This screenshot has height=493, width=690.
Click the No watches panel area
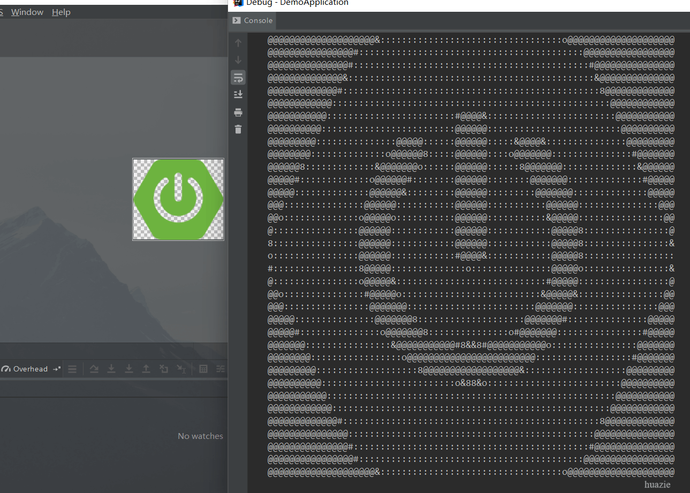[x=200, y=436]
